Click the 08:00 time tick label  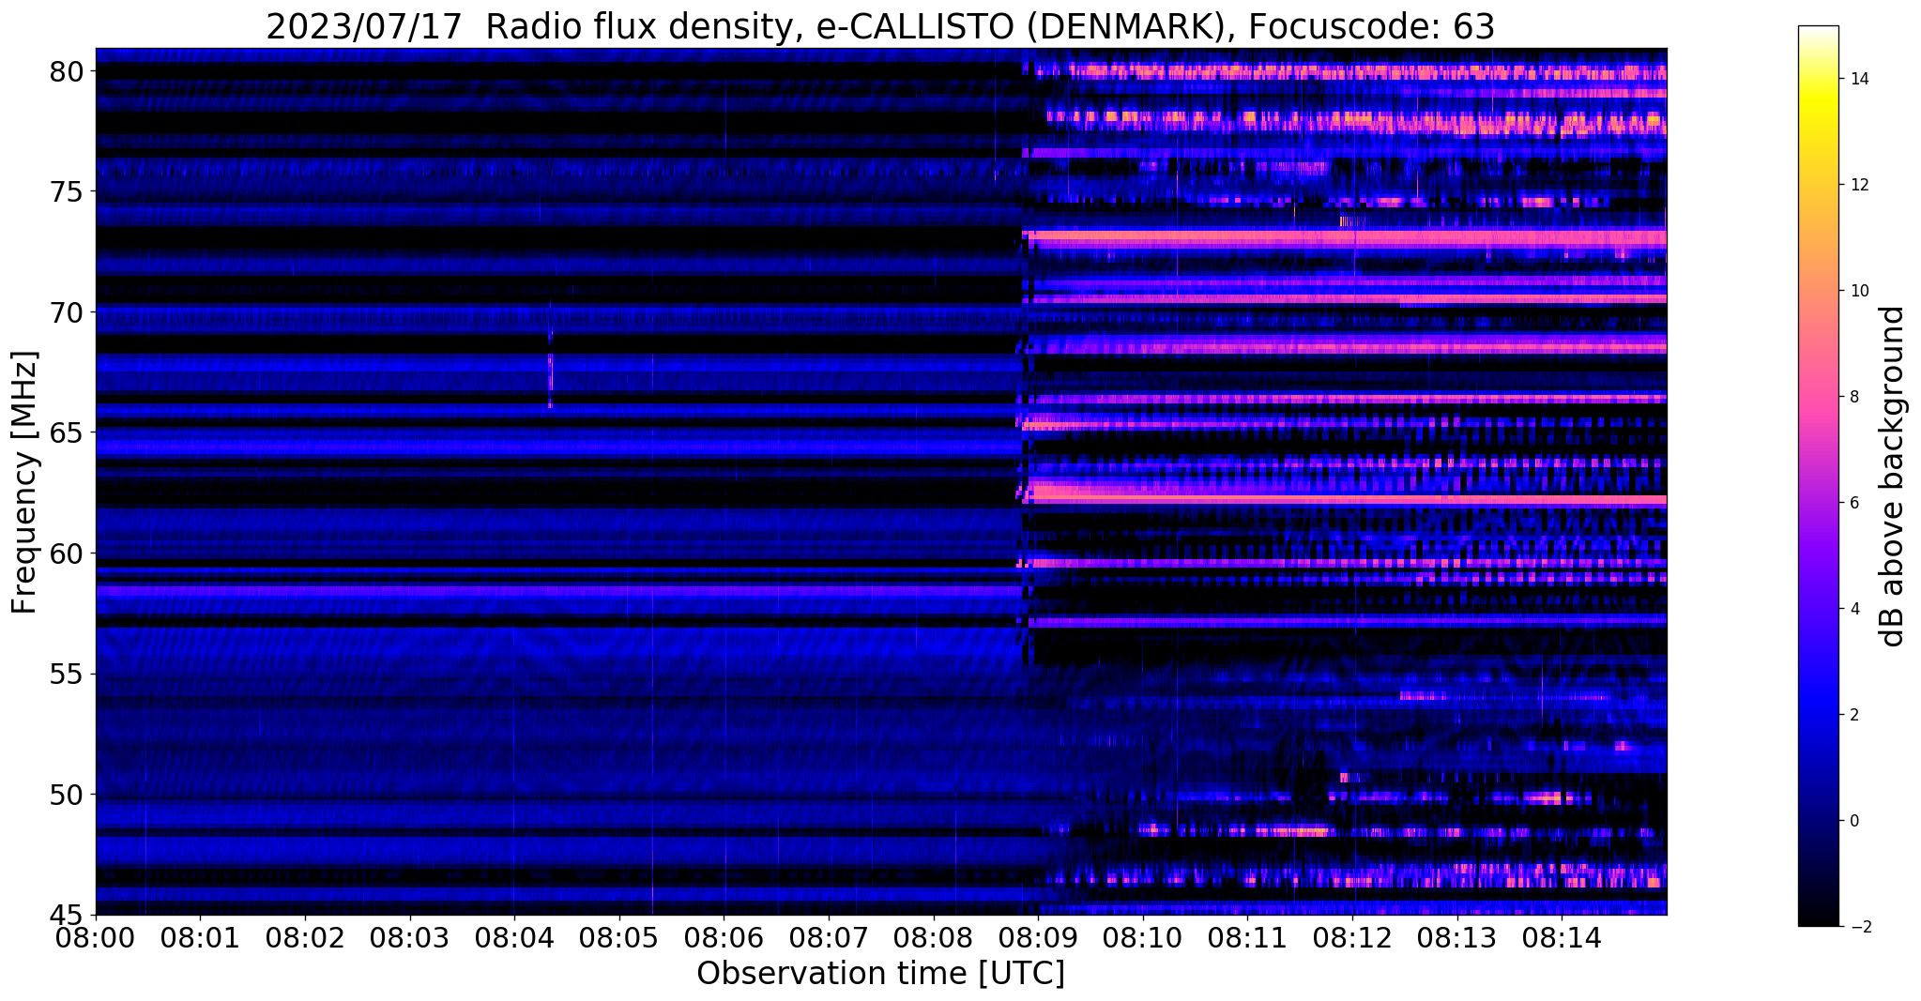[96, 937]
